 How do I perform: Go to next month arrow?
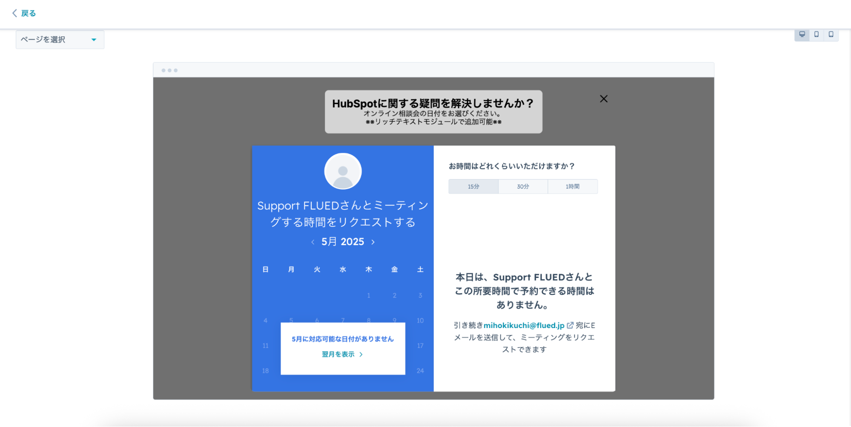point(373,242)
